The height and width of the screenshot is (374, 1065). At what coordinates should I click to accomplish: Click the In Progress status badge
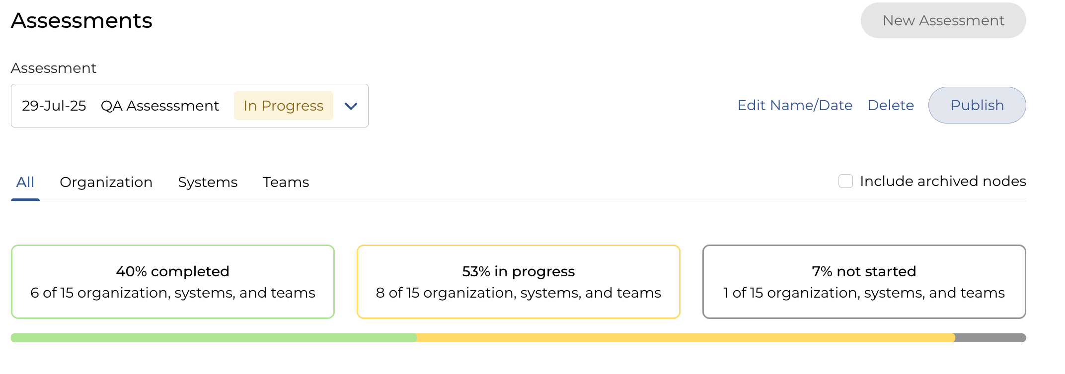(x=283, y=106)
